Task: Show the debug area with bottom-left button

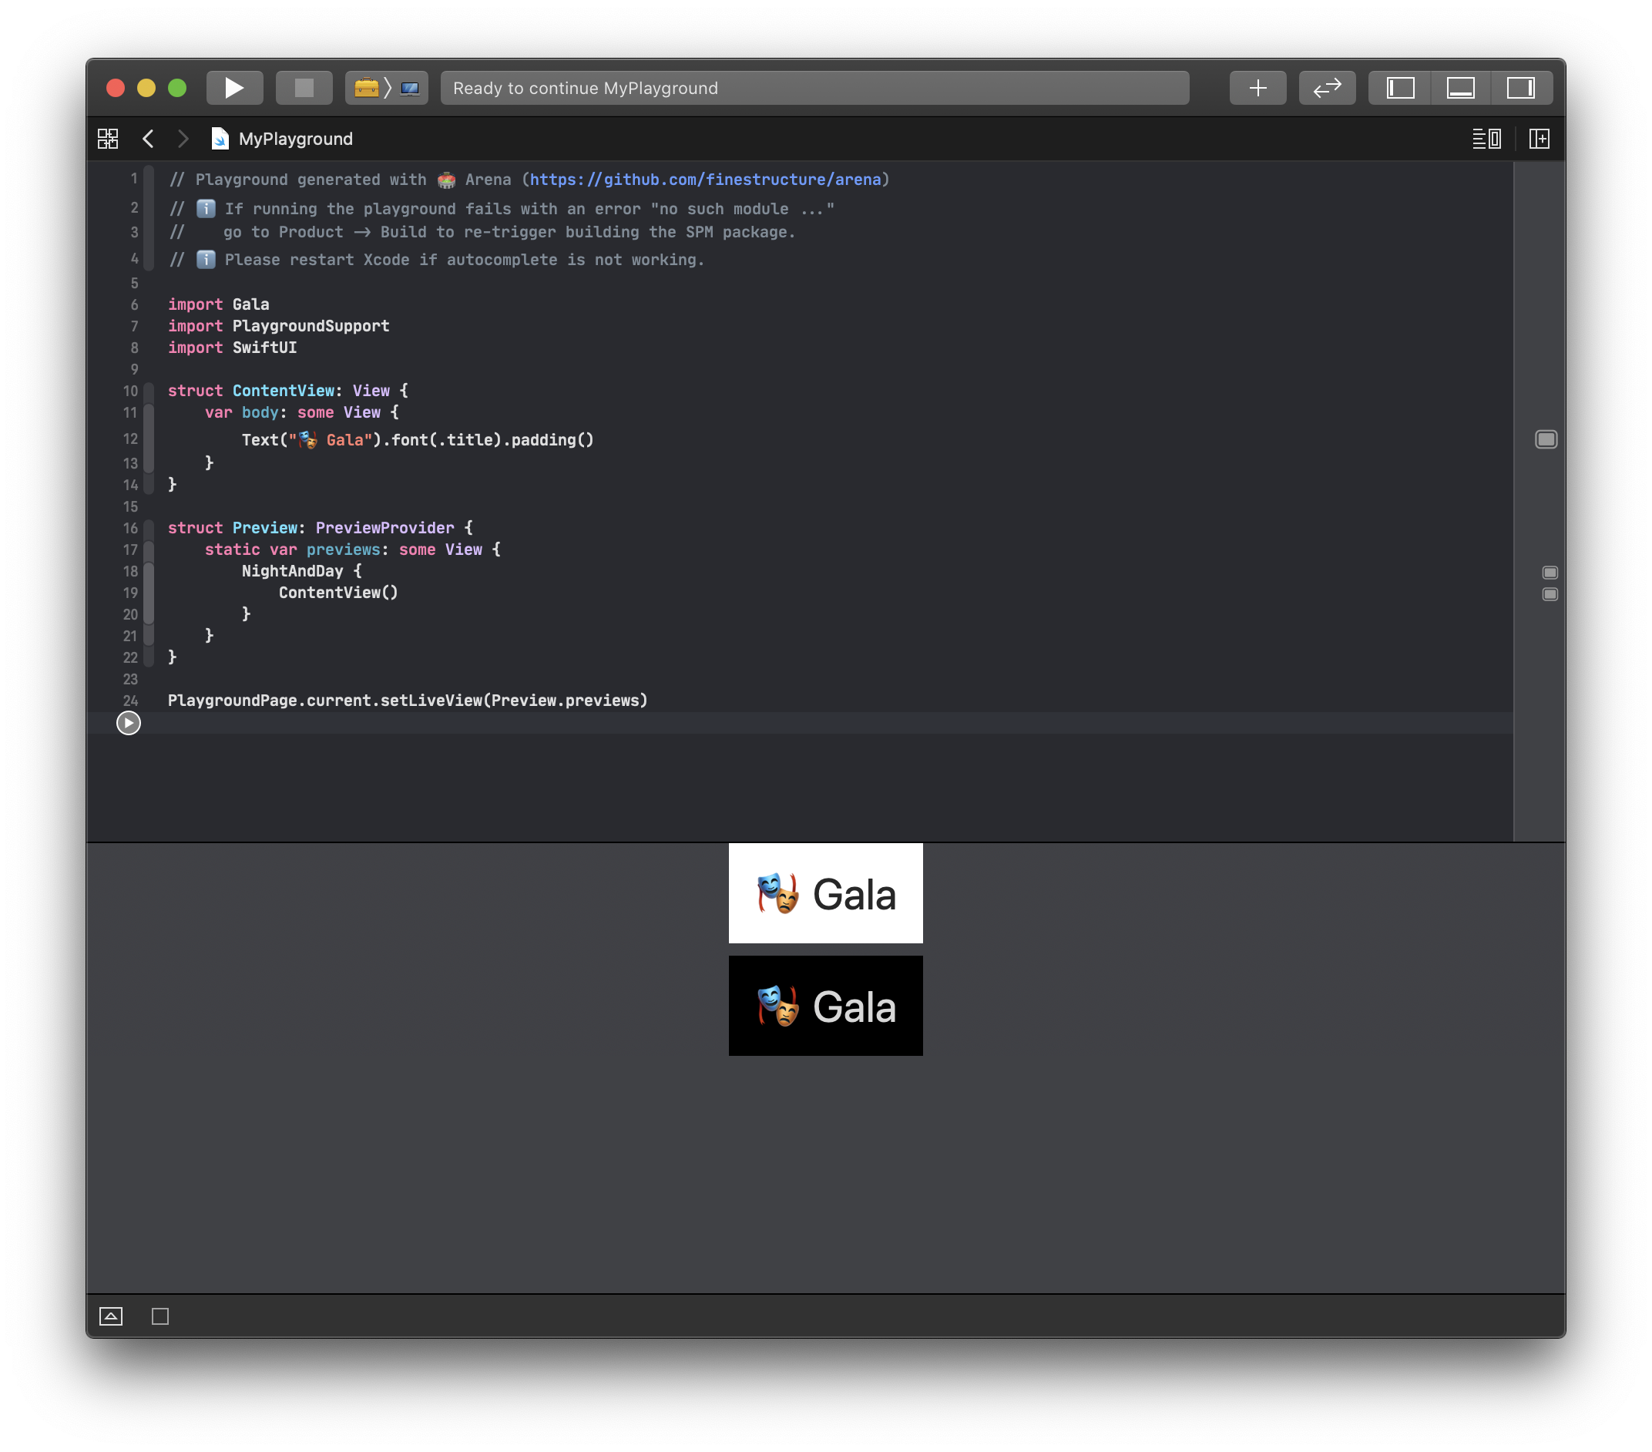Action: [x=111, y=1316]
